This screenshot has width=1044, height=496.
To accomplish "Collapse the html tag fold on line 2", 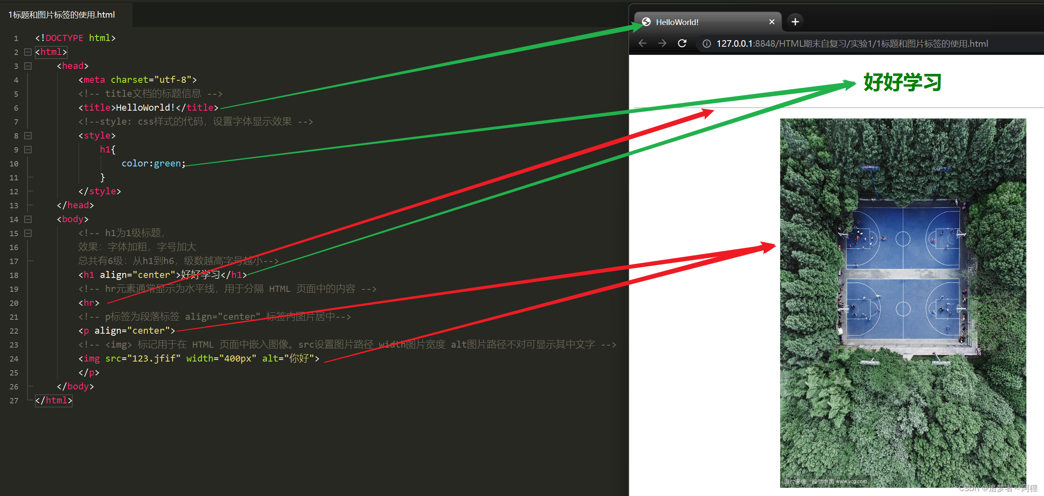I will (28, 52).
